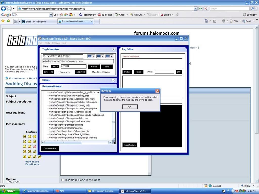Click the Swap button next to Meta
259x194 pixels.
[x=55, y=66]
